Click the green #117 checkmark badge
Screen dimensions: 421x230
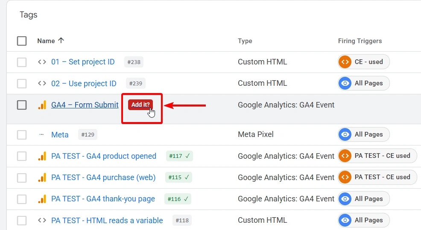click(x=179, y=156)
